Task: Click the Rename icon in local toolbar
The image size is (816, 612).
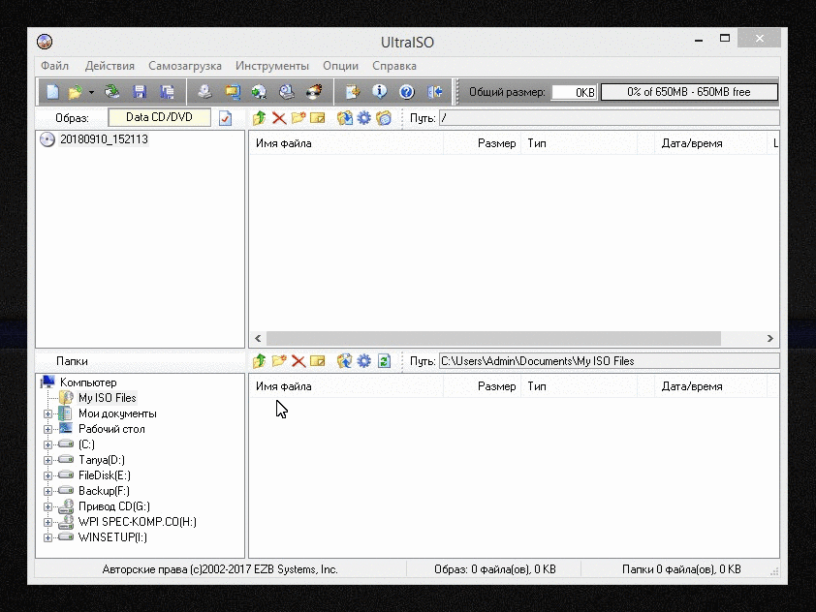Action: [x=318, y=361]
